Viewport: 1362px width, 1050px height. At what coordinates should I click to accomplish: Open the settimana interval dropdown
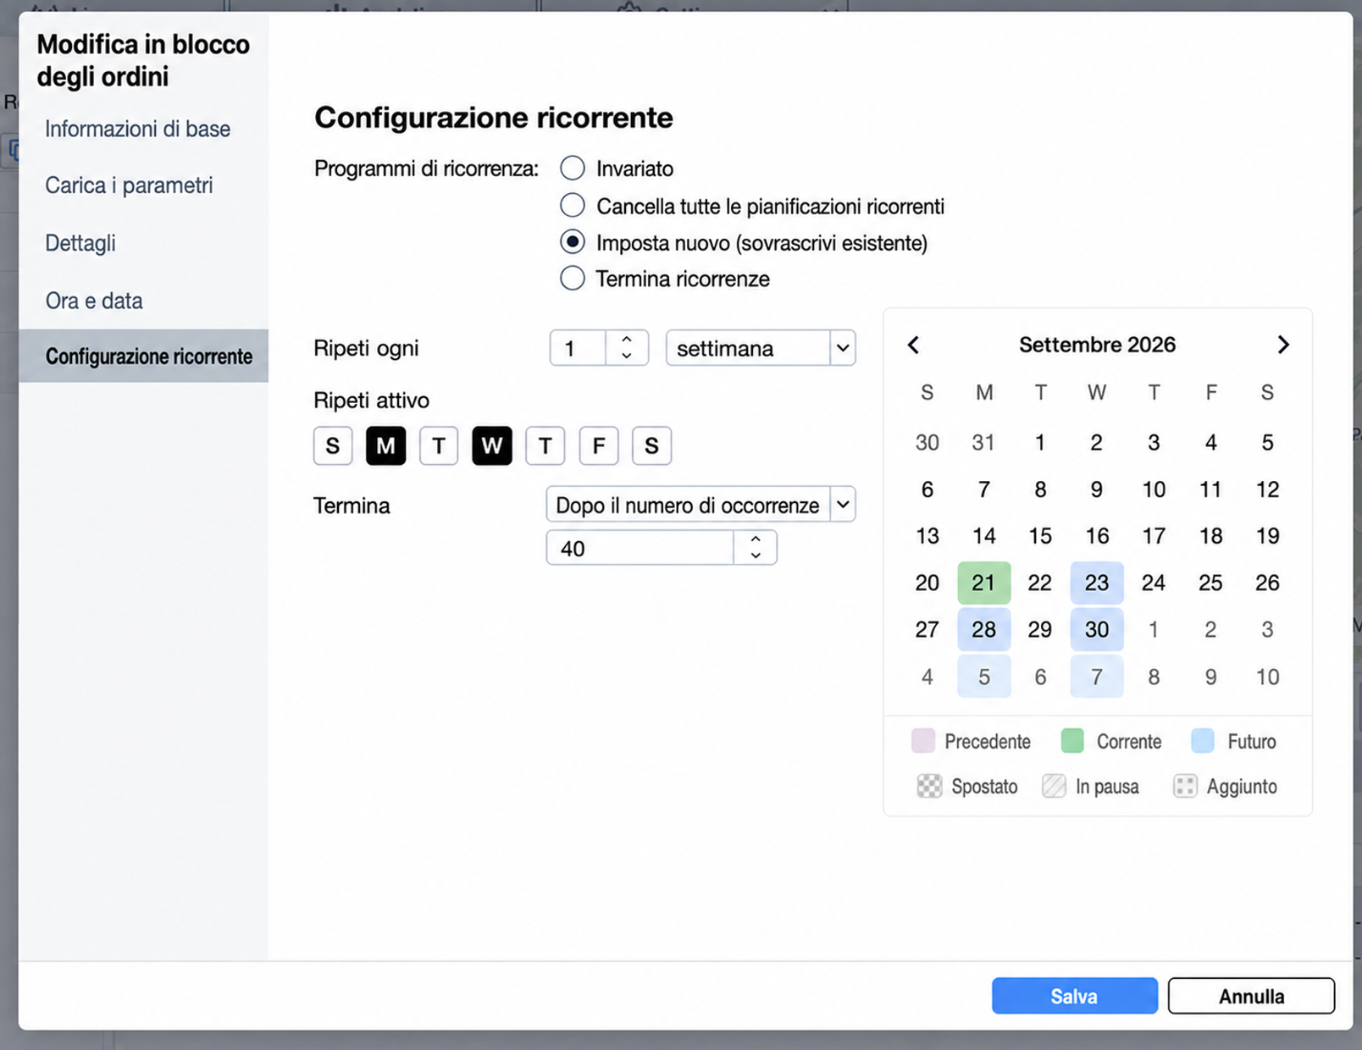point(761,348)
